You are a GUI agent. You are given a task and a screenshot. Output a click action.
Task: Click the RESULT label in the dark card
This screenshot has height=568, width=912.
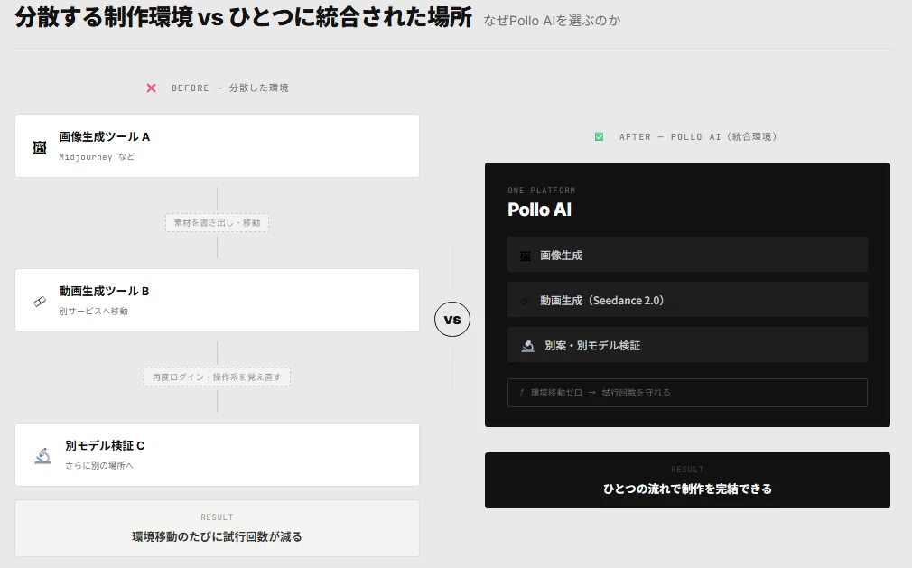click(x=687, y=470)
